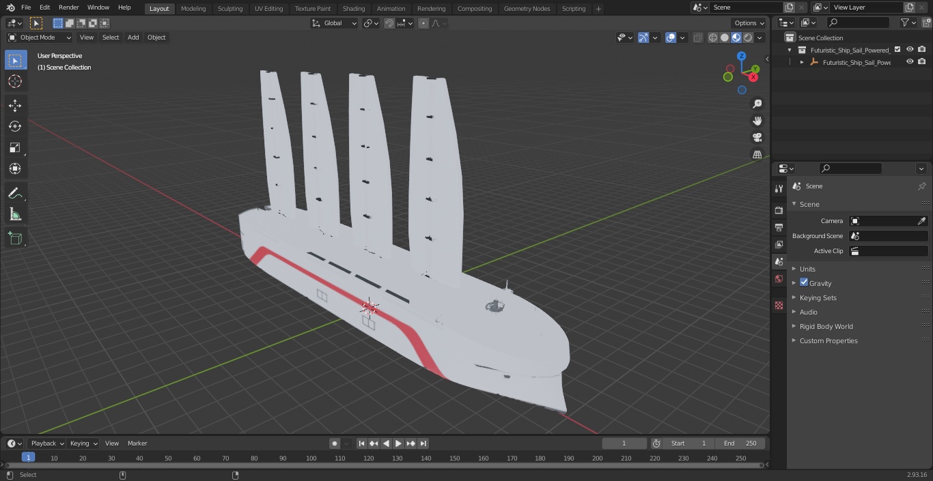The width and height of the screenshot is (933, 481).
Task: Toggle the camera view icon
Action: point(757,138)
